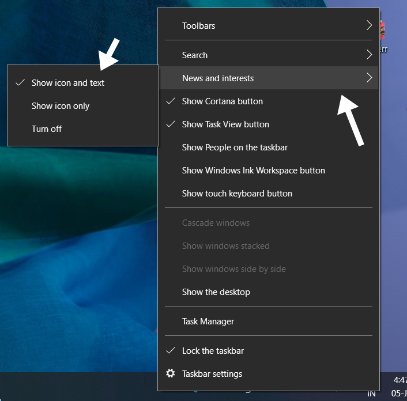
Task: Expand the Toolbars chevron arrow
Action: pos(369,25)
